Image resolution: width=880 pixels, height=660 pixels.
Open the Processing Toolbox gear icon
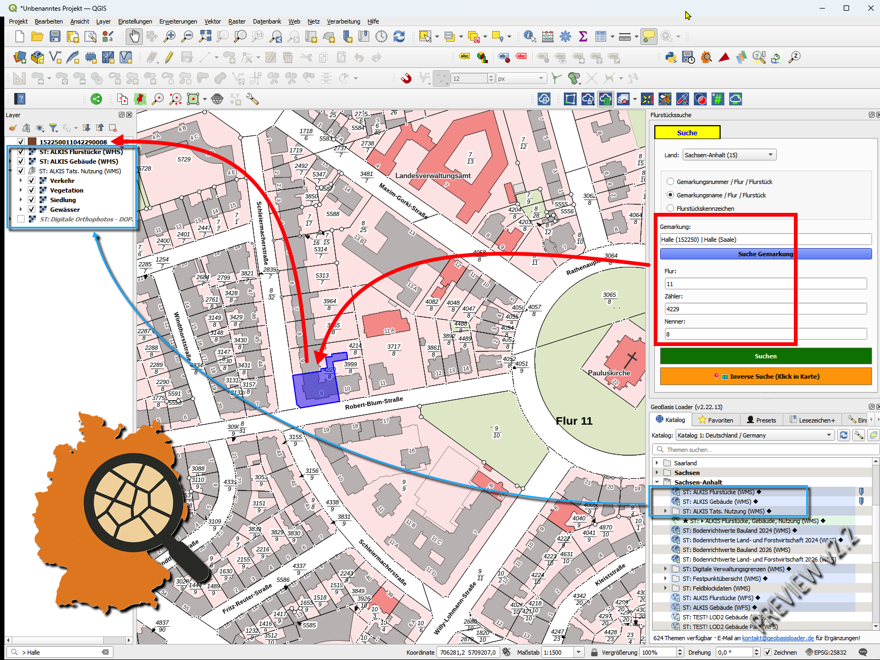coord(565,36)
